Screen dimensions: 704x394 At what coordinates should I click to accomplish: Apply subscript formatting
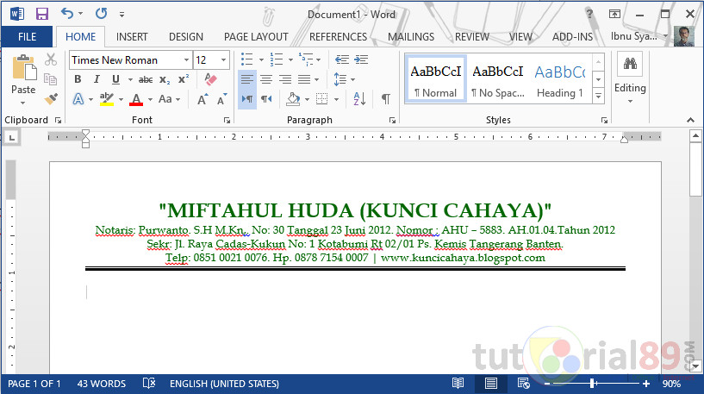coord(165,79)
